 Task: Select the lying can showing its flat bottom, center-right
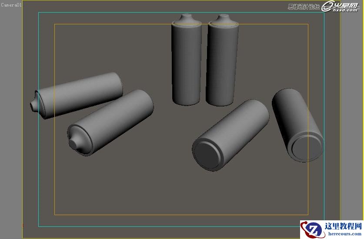click(231, 136)
